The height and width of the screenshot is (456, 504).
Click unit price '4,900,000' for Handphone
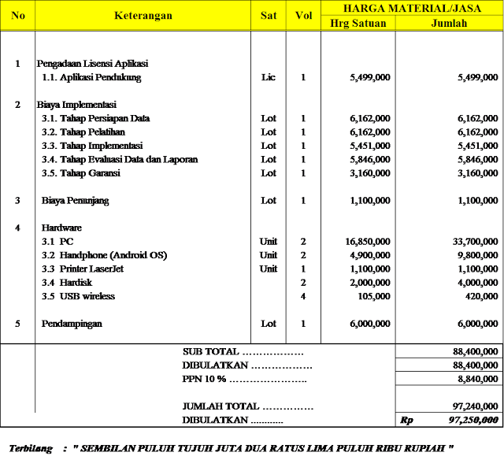pos(370,255)
